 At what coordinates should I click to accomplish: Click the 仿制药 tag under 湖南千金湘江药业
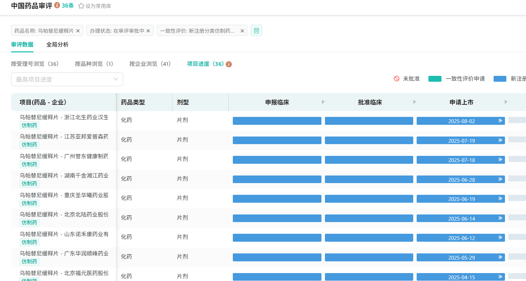coord(29,184)
